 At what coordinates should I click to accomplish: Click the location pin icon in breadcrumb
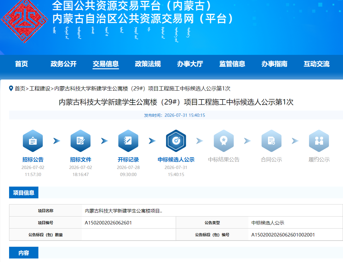coord(11,88)
